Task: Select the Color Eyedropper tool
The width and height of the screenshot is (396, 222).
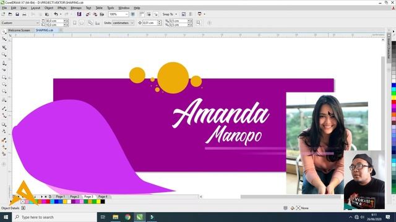Action: coord(4,140)
